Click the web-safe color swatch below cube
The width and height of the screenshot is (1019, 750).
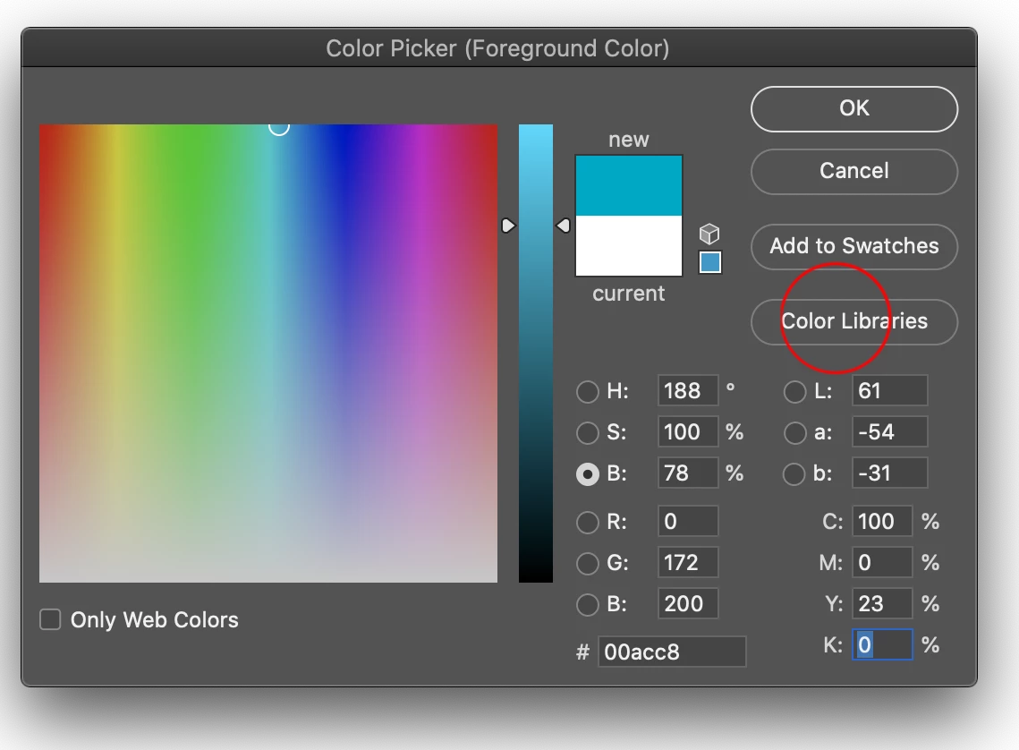tap(710, 262)
